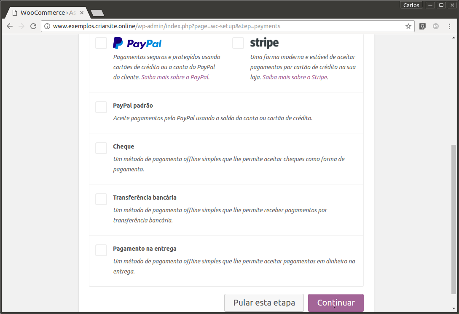Tick the PayPal padrão checkbox
Image resolution: width=459 pixels, height=314 pixels.
pyautogui.click(x=101, y=107)
